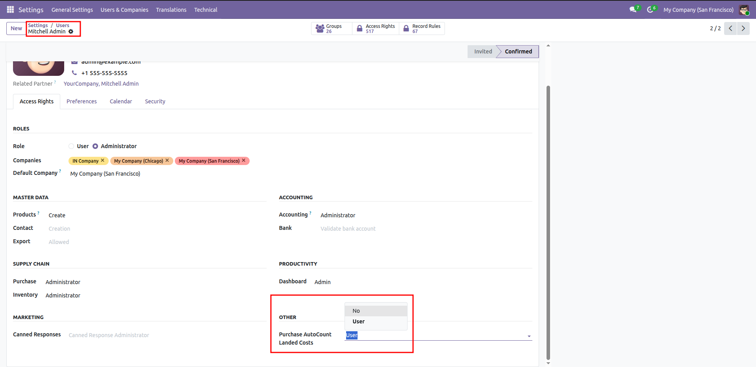Open the Technical menu
Screen dimensions: 756x367
pyautogui.click(x=206, y=10)
